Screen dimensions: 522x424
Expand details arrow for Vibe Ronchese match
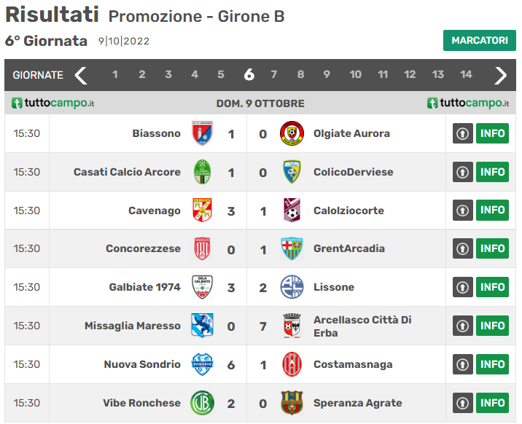[463, 403]
